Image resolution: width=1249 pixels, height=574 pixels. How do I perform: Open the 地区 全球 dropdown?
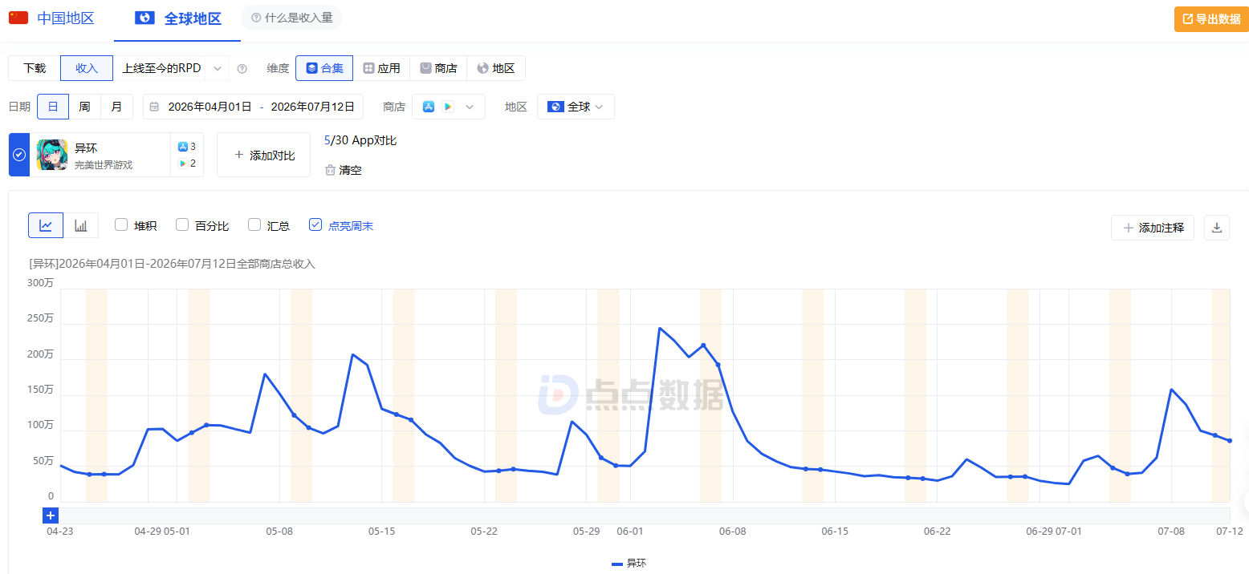pos(576,107)
